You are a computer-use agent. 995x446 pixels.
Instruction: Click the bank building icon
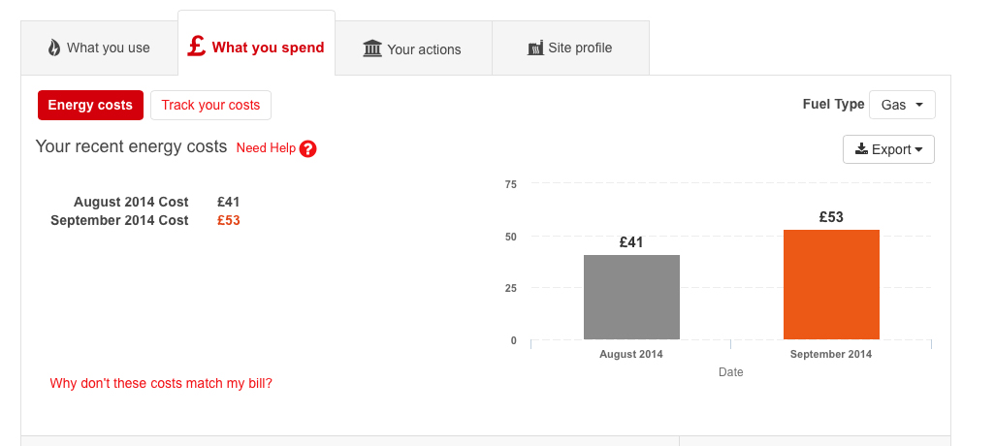372,48
